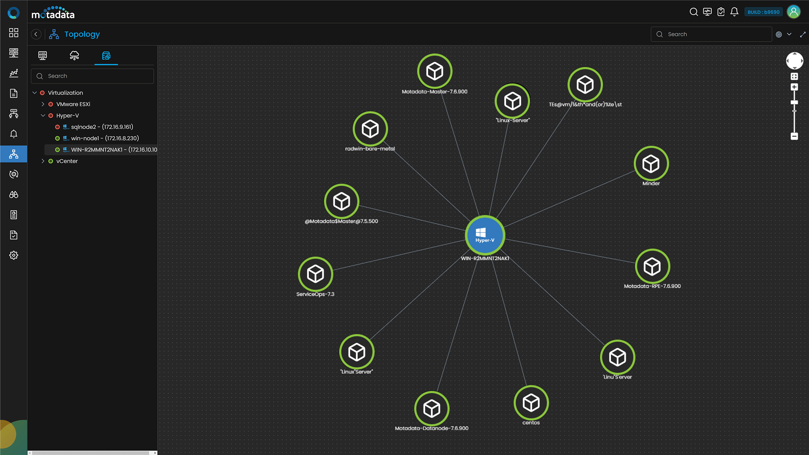Click the tree panel horizontal scrollbar
This screenshot has width=809, height=455.
coord(91,453)
